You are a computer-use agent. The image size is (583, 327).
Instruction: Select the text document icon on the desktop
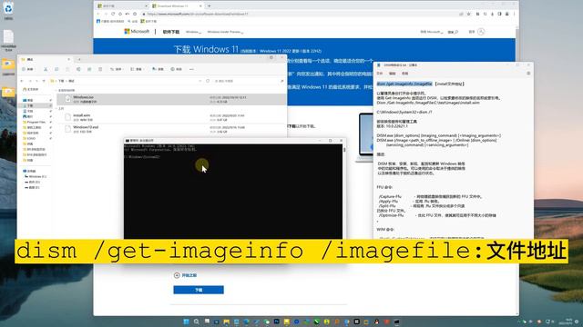[x=8, y=40]
